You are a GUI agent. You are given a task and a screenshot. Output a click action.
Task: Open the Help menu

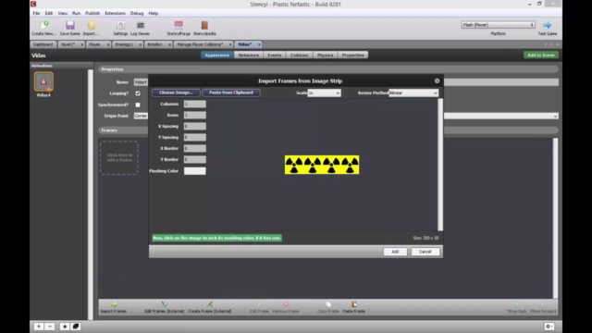click(x=154, y=13)
